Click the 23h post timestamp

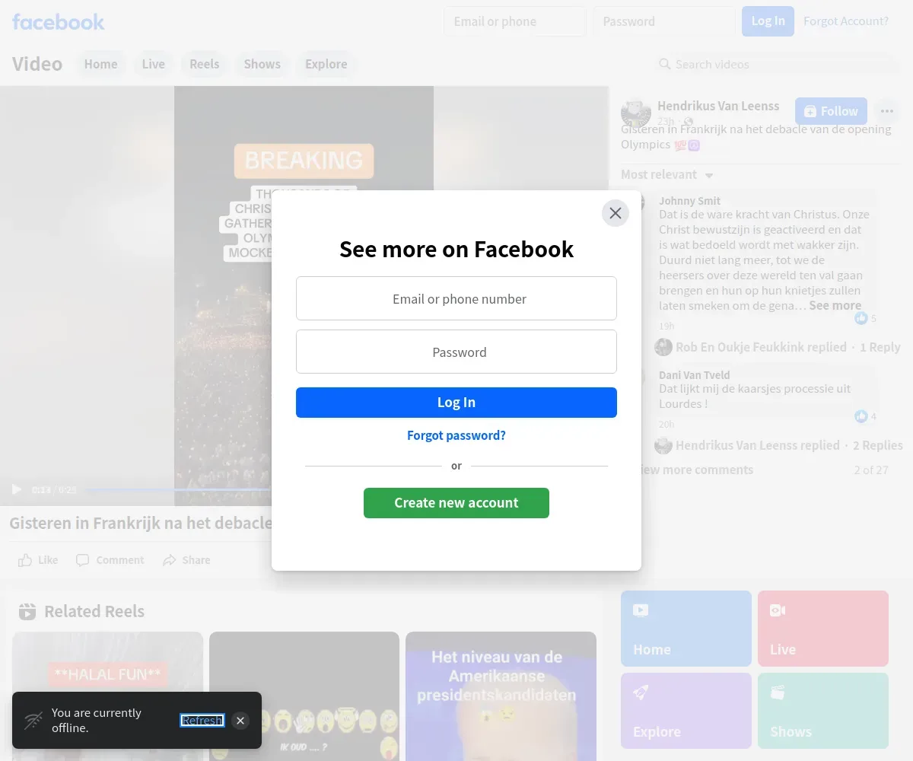[x=665, y=121]
